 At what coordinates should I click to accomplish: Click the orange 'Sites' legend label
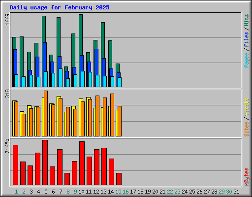[247, 129]
